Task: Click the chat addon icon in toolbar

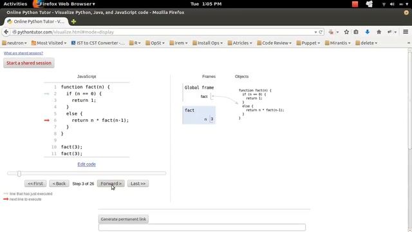Action: 389,32
